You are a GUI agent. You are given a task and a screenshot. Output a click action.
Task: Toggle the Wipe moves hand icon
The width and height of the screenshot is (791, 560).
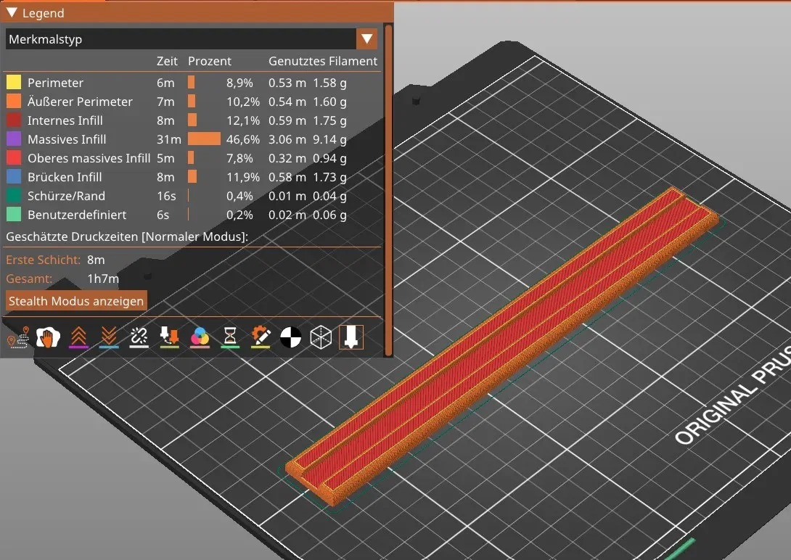(x=48, y=337)
